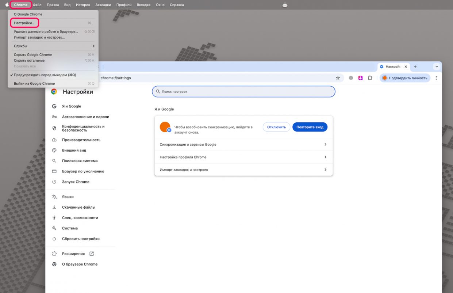Open the Закладки menu
The width and height of the screenshot is (453, 293).
pyautogui.click(x=103, y=5)
